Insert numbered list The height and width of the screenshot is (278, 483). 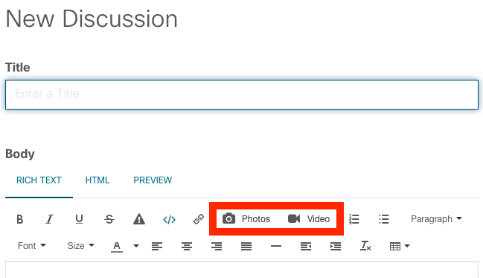click(354, 219)
